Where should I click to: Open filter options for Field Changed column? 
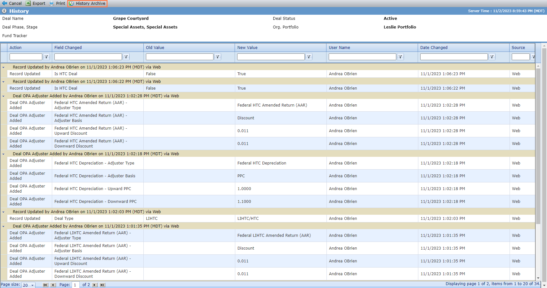point(126,57)
